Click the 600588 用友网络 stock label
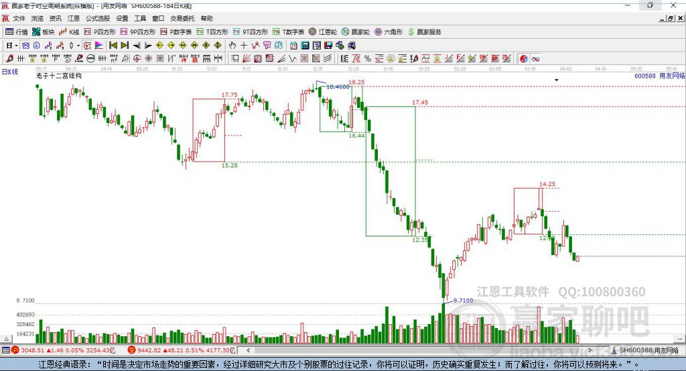 click(659, 76)
